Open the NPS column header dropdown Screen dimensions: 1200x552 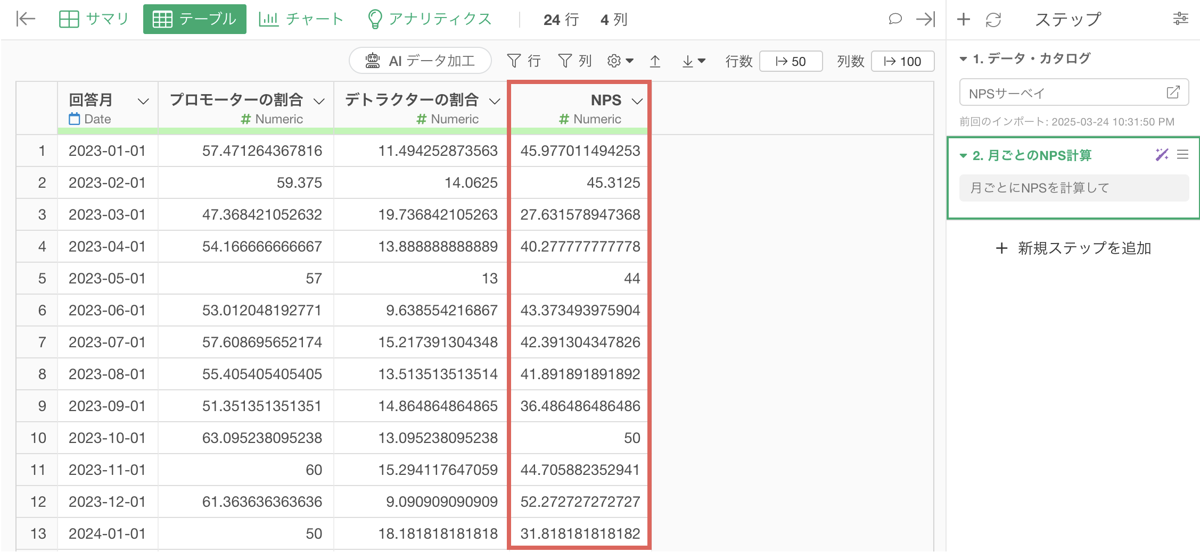[x=637, y=101]
